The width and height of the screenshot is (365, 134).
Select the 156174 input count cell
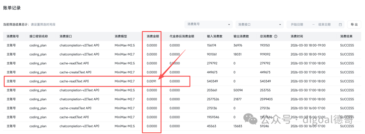pos(212,45)
